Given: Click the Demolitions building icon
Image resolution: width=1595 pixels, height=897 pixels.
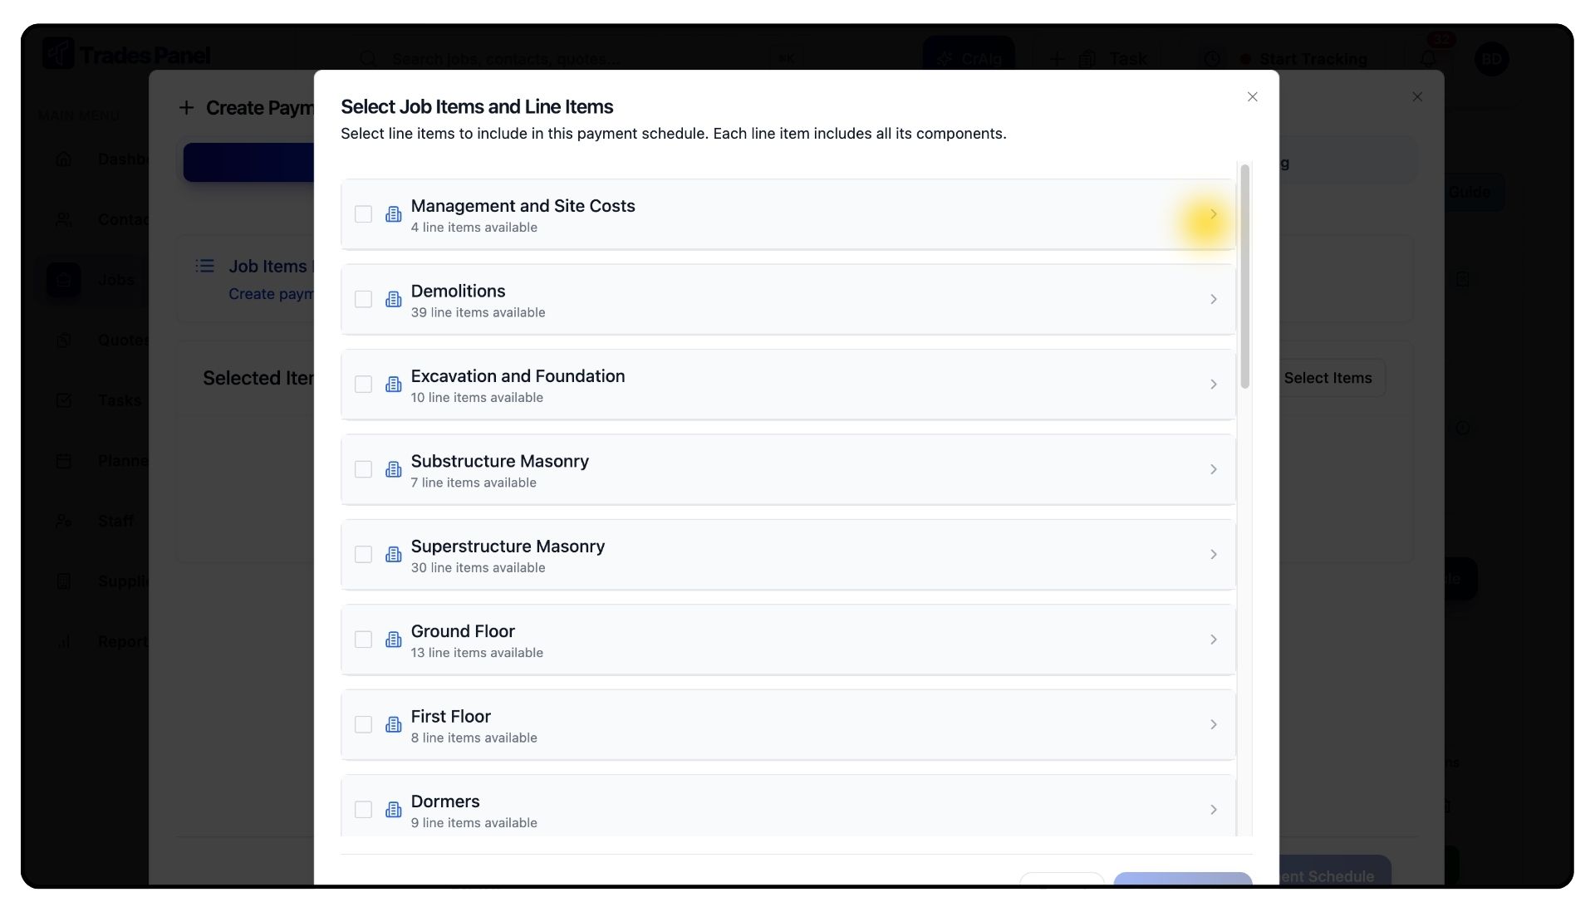Looking at the screenshot, I should (x=394, y=300).
